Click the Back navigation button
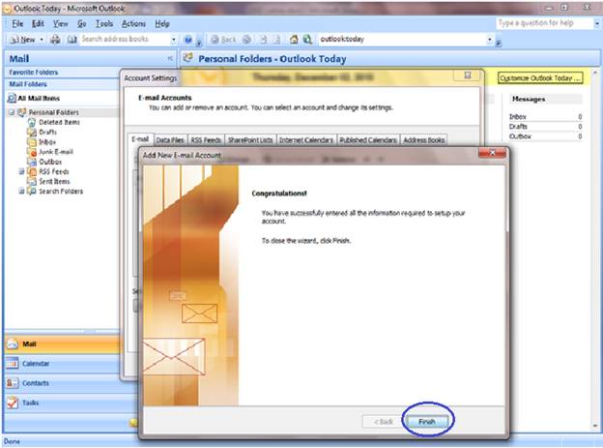This screenshot has width=603, height=448. point(224,40)
